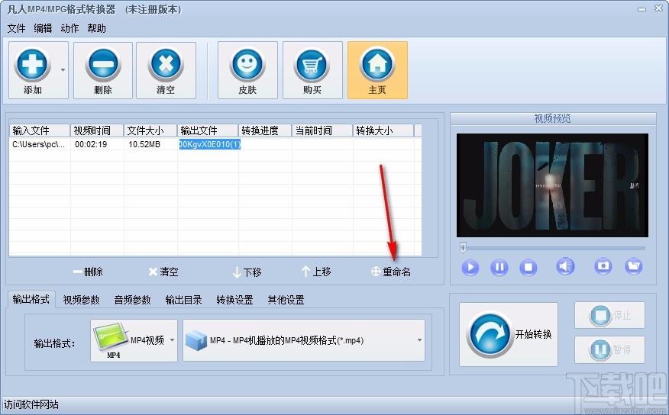Open the 编辑 menu
This screenshot has height=415, width=669.
tap(43, 28)
